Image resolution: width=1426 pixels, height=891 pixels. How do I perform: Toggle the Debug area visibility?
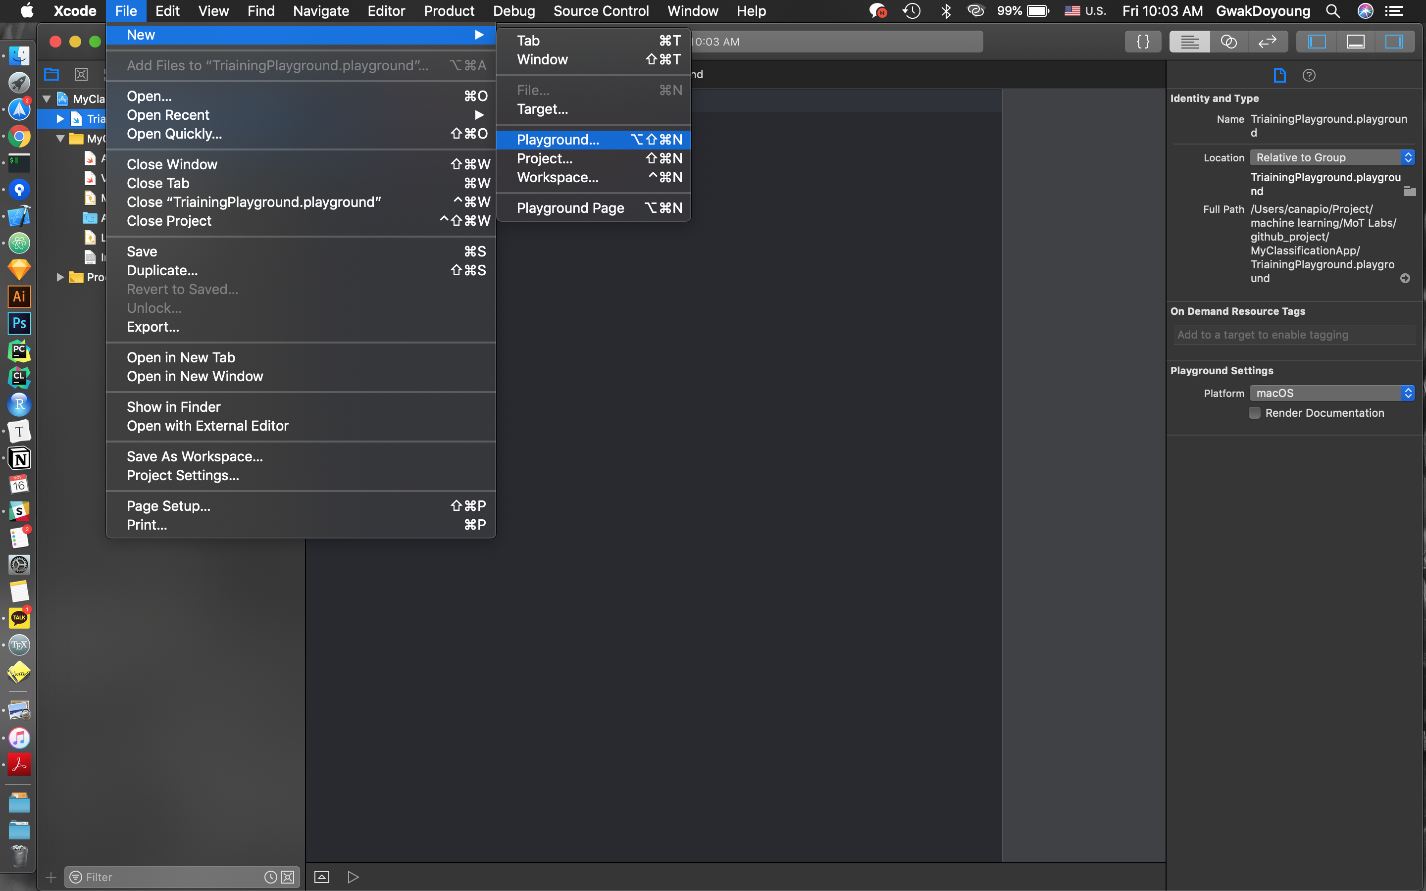point(1355,42)
